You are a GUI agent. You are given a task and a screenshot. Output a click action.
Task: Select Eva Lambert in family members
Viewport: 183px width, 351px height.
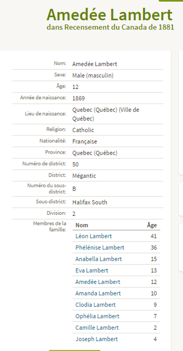pos(92,270)
